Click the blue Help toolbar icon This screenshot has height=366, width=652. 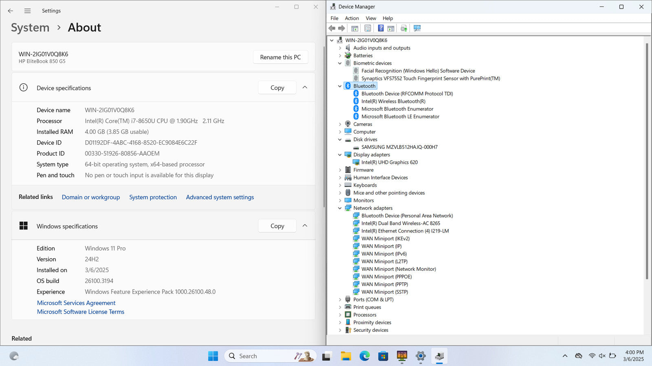pos(381,28)
